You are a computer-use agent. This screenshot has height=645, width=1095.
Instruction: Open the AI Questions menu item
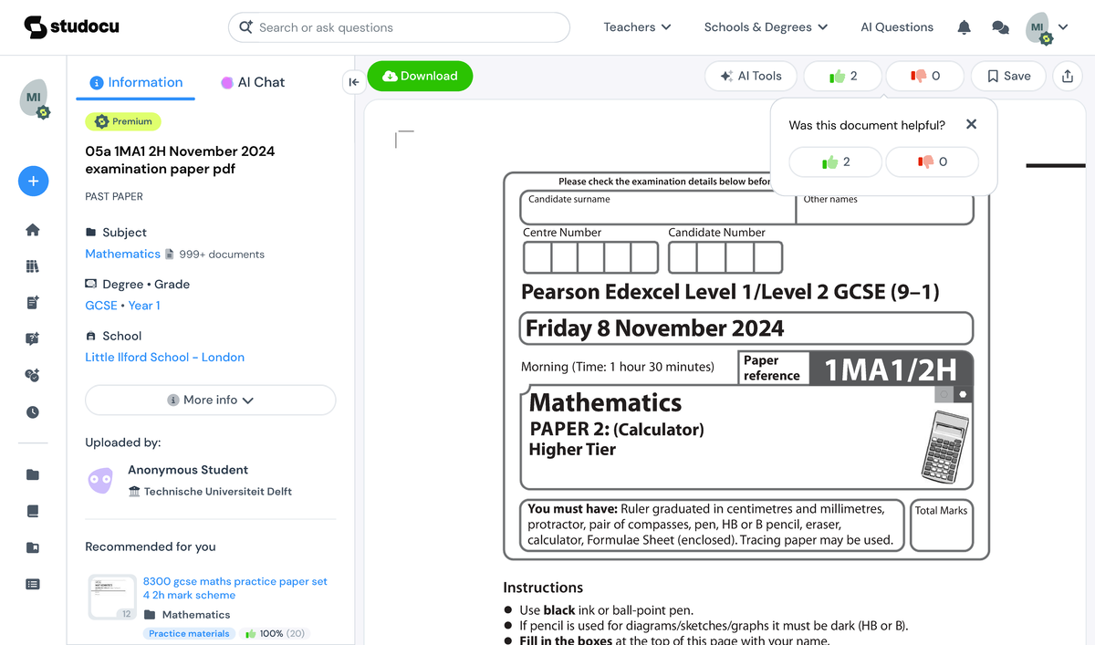(896, 27)
